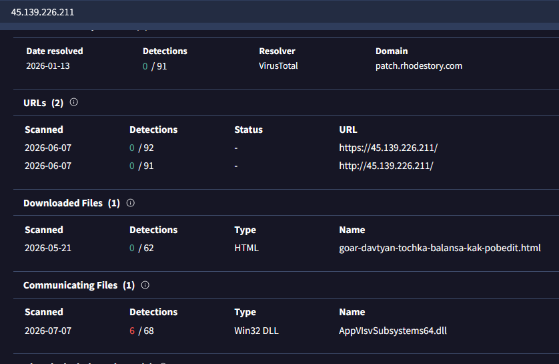Click the 2026-05-21 scanned date

pos(48,248)
